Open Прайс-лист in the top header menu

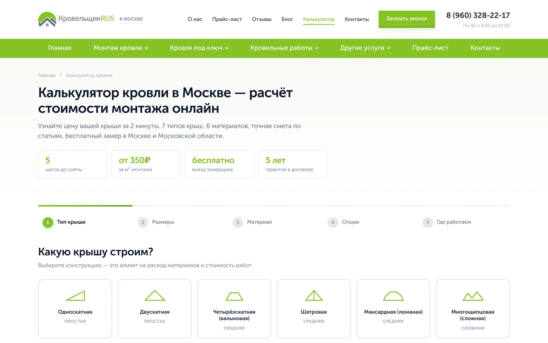[x=227, y=19]
